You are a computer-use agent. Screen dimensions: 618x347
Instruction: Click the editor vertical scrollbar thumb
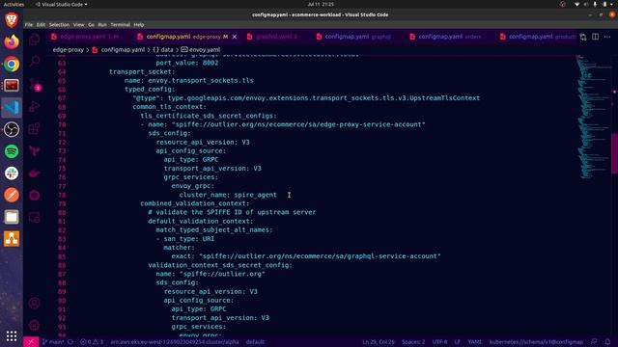(x=614, y=153)
